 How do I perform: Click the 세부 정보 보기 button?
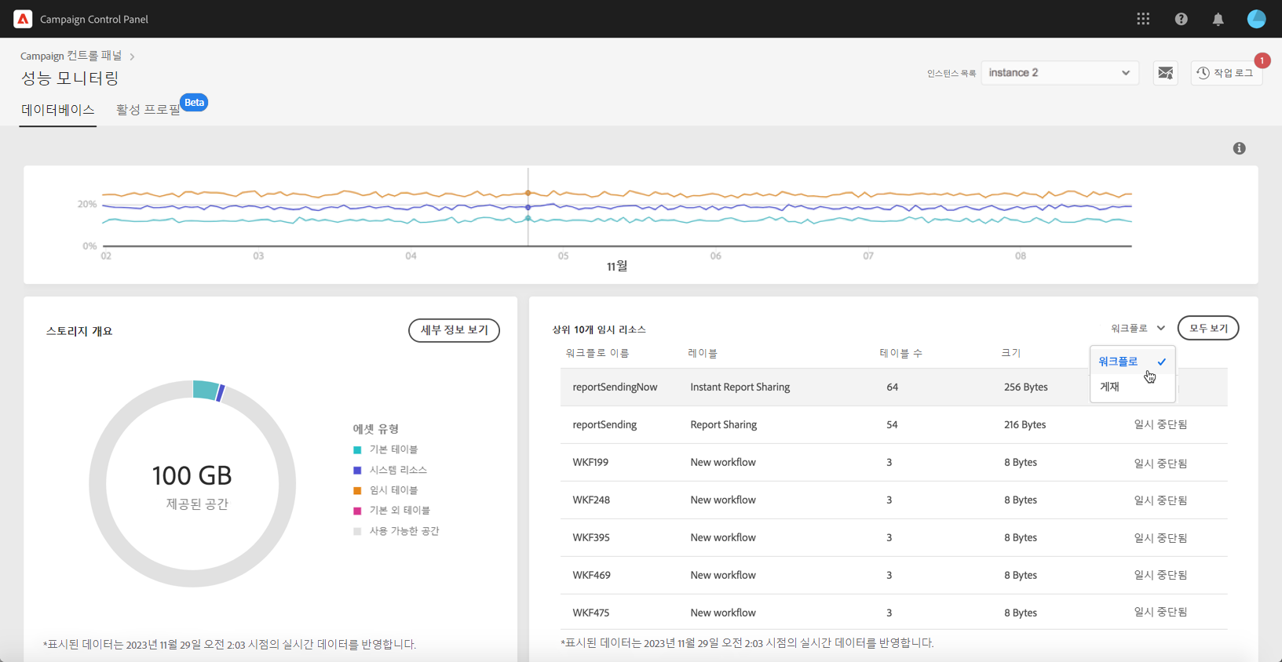tap(454, 330)
